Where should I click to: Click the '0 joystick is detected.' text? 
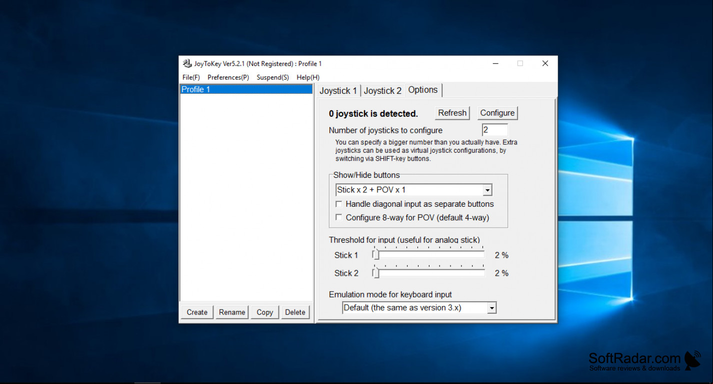[x=373, y=114]
